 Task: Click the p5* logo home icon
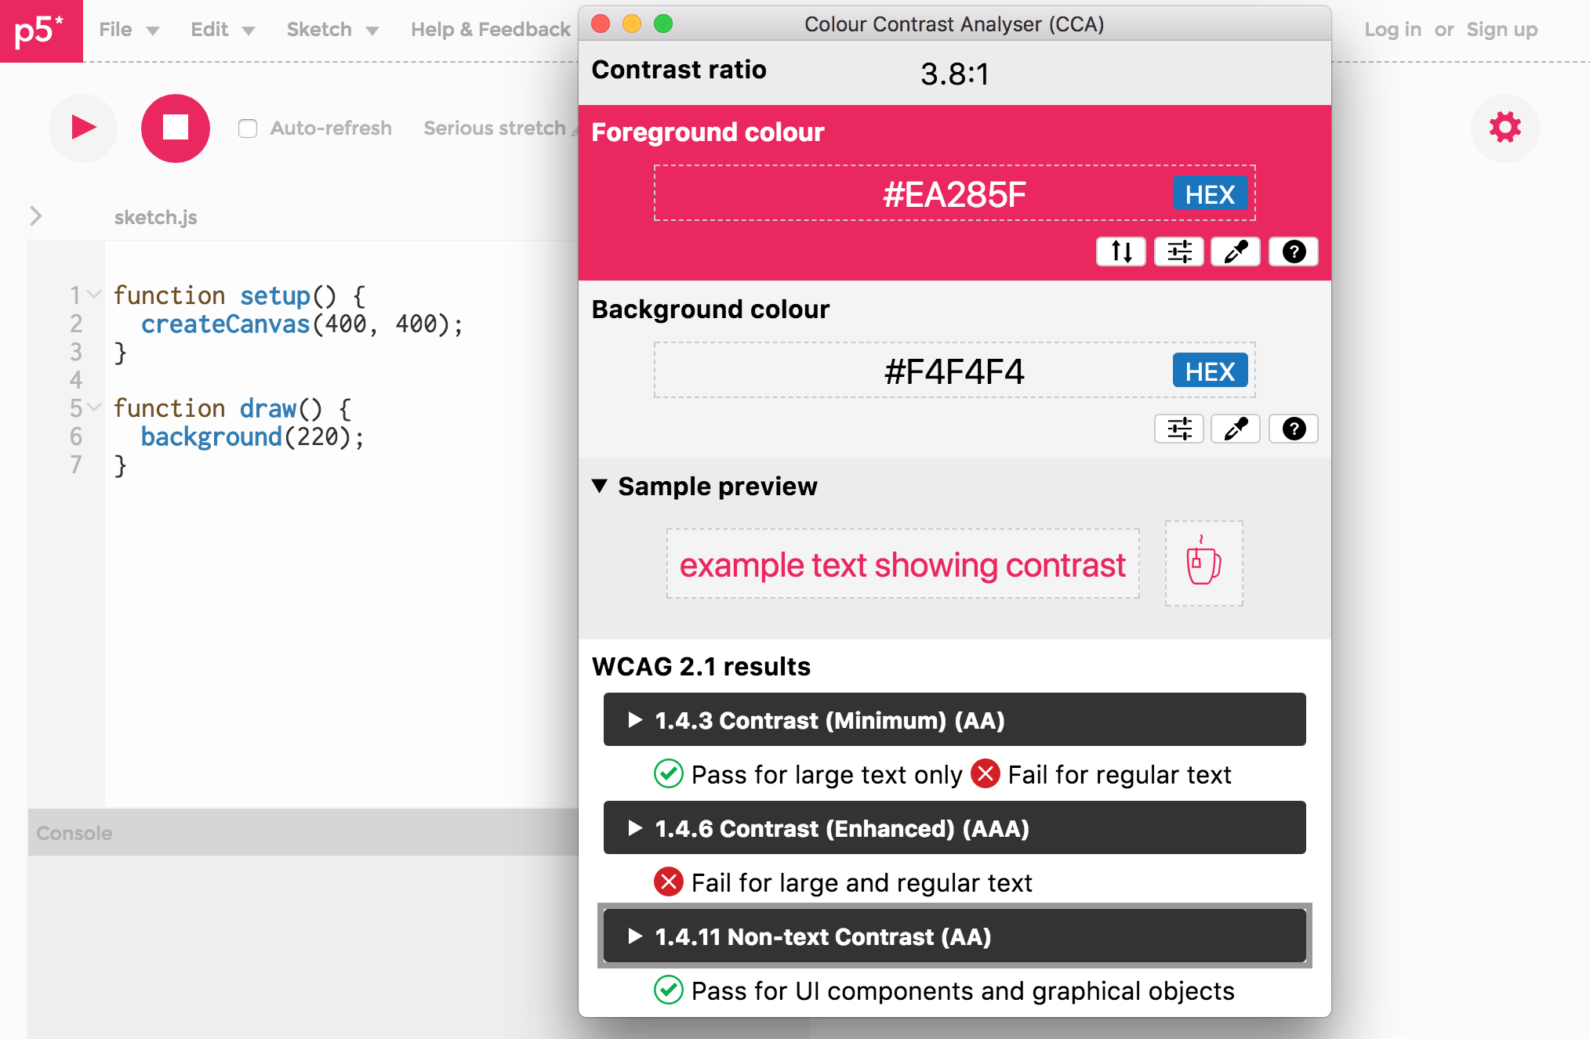[x=41, y=31]
